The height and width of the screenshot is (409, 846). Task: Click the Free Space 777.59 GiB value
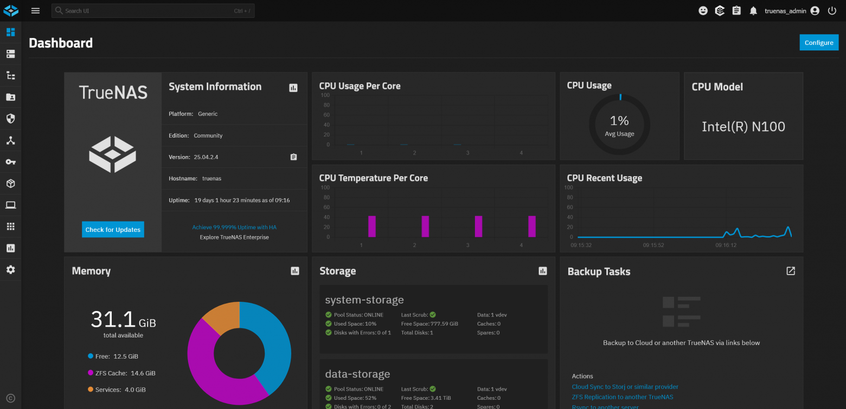444,323
